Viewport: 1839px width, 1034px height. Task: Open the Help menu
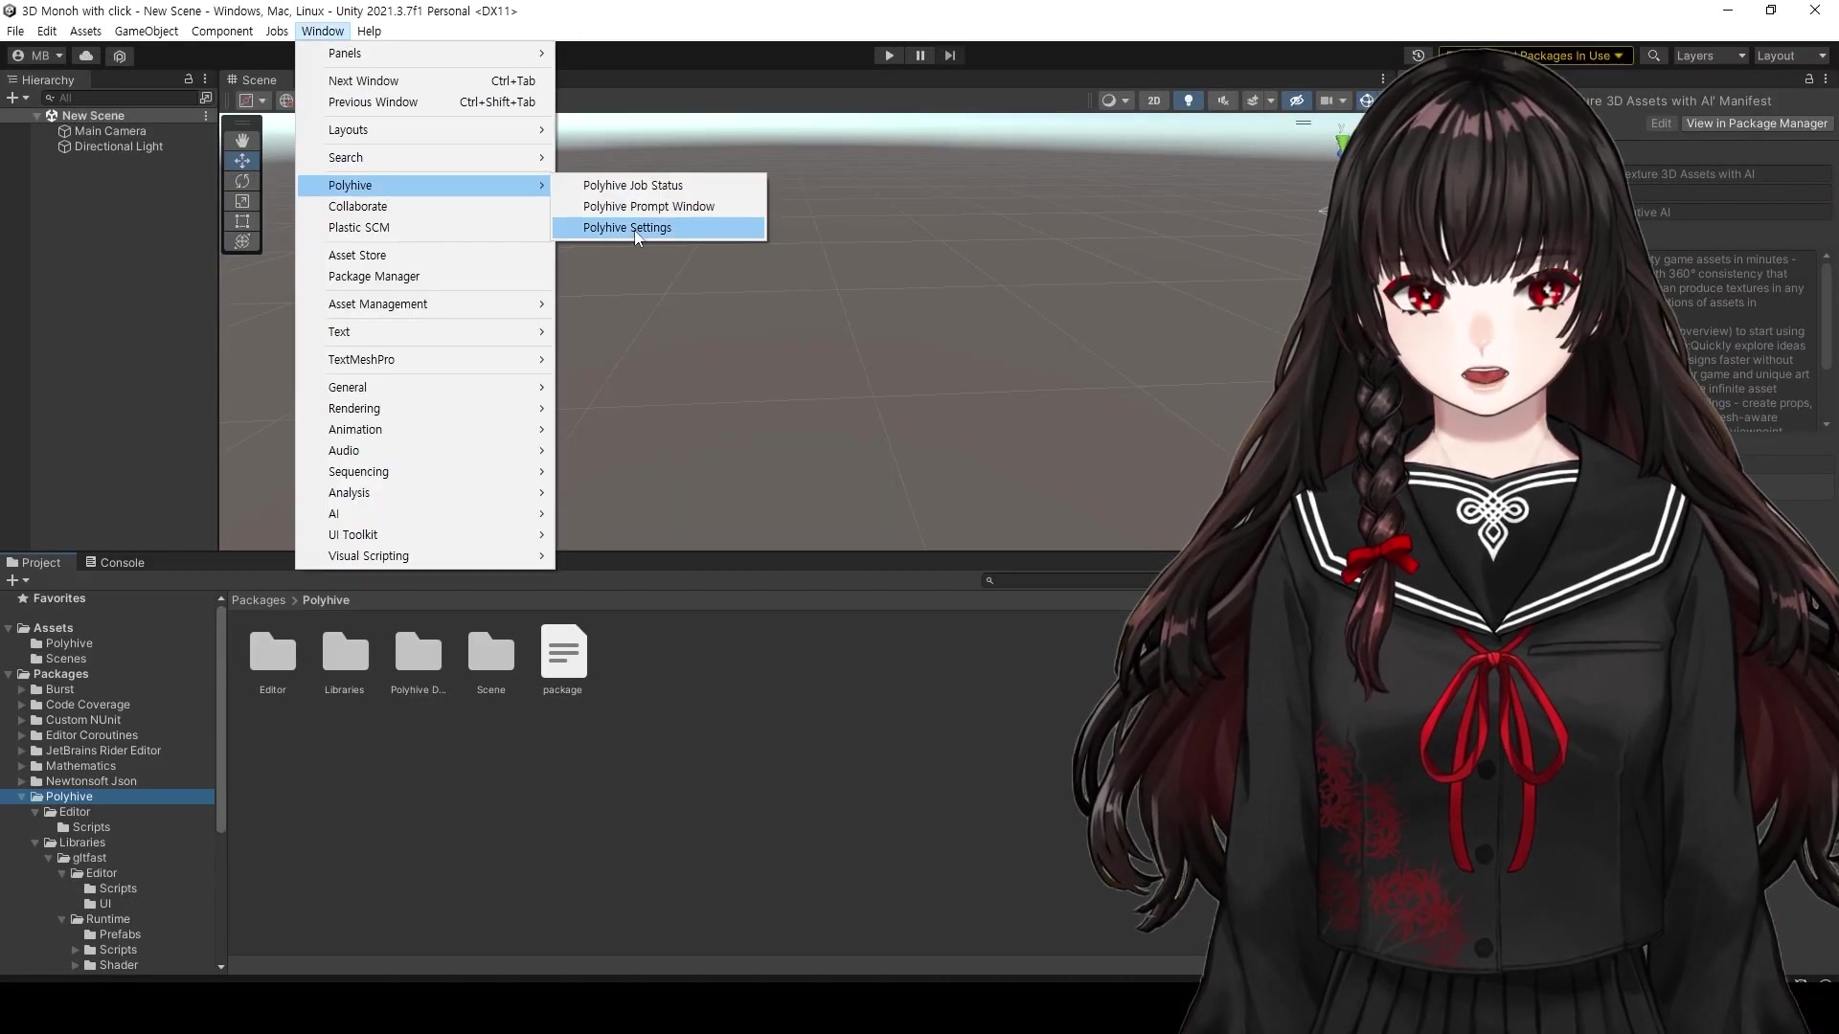click(x=369, y=31)
